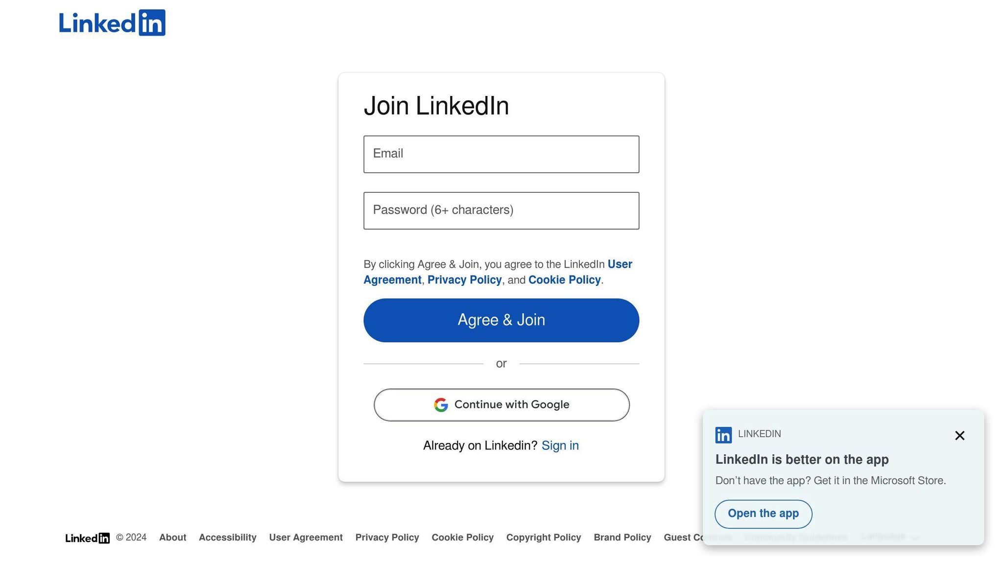Open the app via popup button
The height and width of the screenshot is (564, 1003).
point(763,514)
